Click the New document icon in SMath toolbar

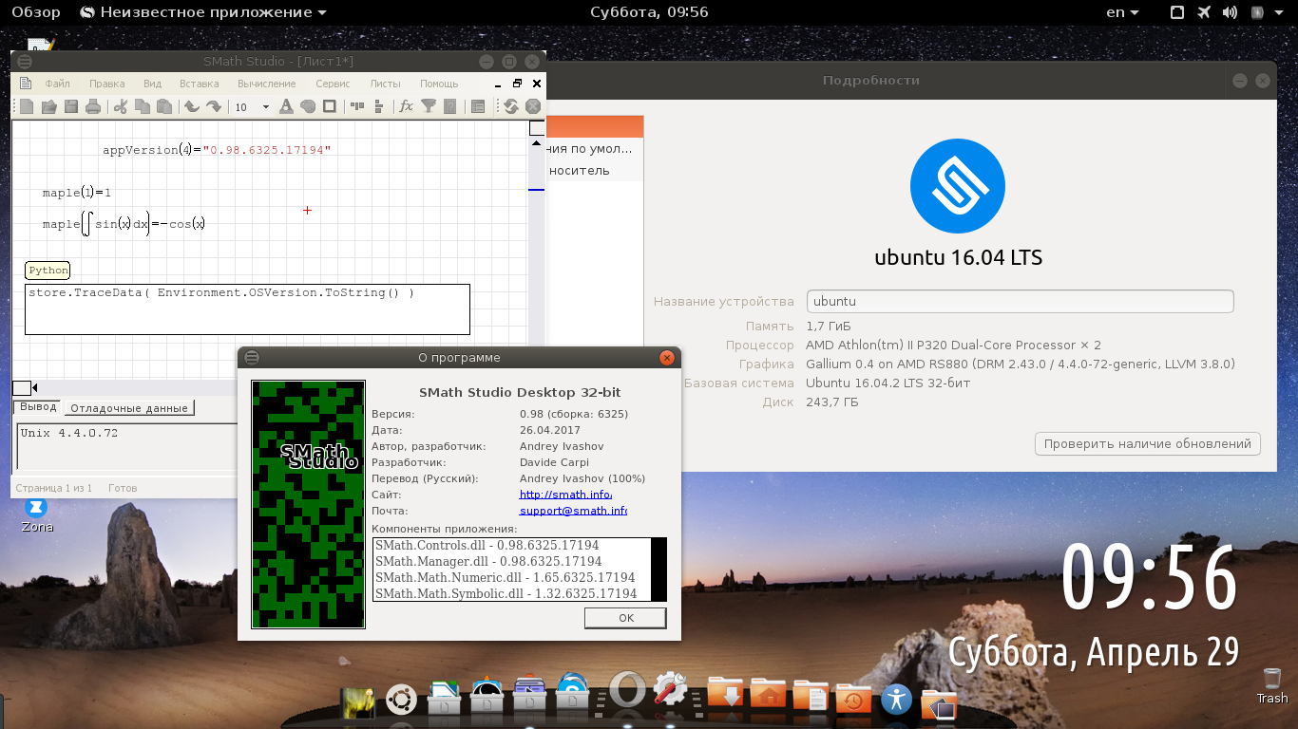[x=27, y=107]
